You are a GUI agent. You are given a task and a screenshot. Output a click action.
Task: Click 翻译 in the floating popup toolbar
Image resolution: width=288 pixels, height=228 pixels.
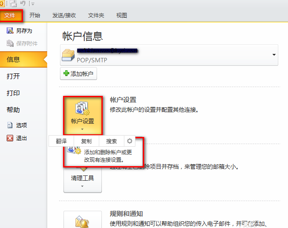tap(61, 141)
